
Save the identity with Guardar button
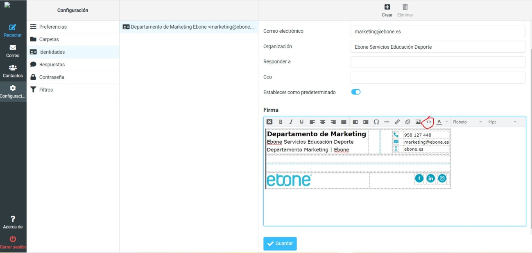point(280,244)
